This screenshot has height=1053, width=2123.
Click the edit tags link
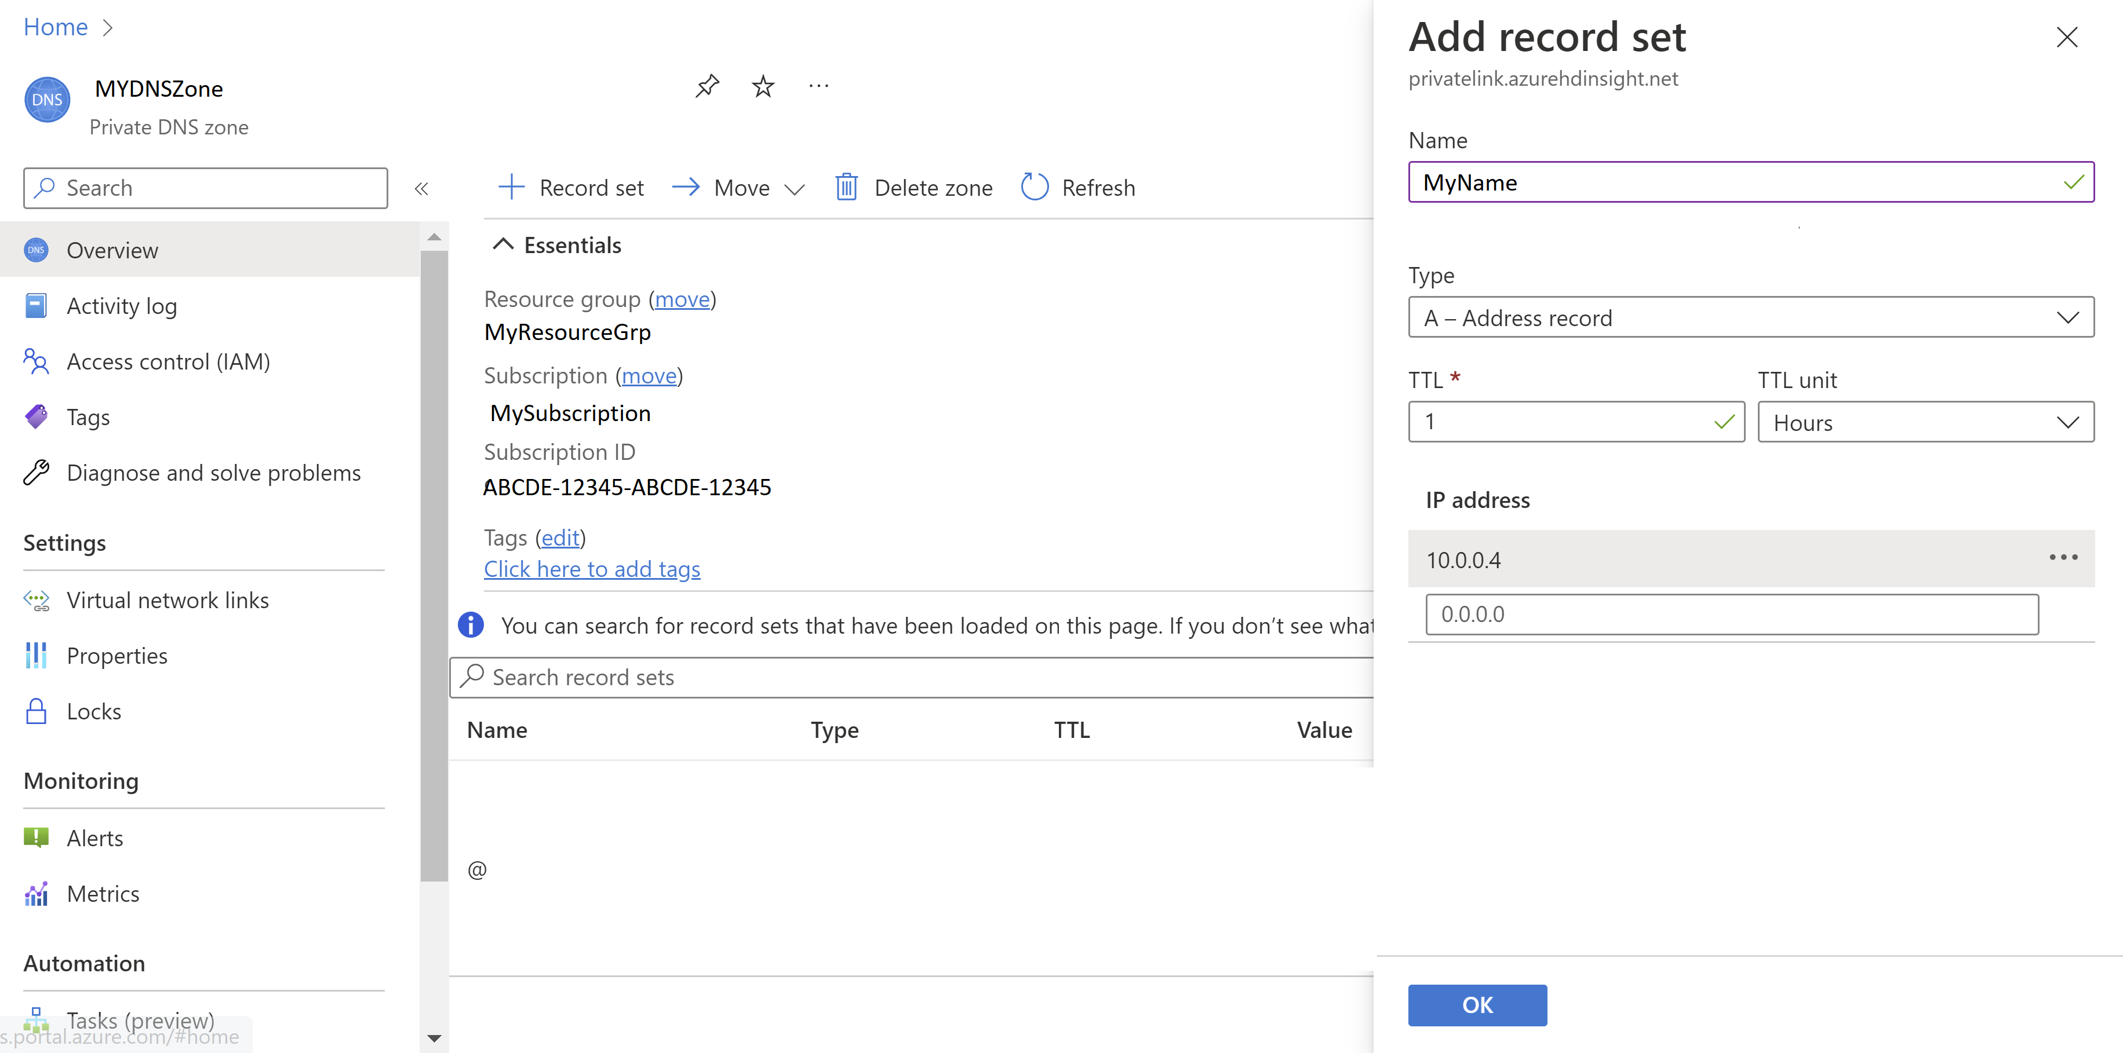(x=560, y=538)
